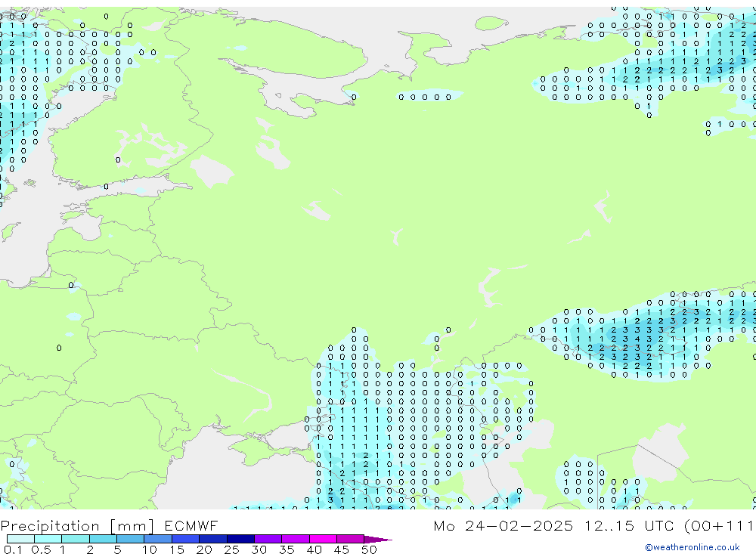Image resolution: width=756 pixels, height=554 pixels.
Task: Click the 0.1–0.5 mm legend color swatch
Action: coord(20,539)
